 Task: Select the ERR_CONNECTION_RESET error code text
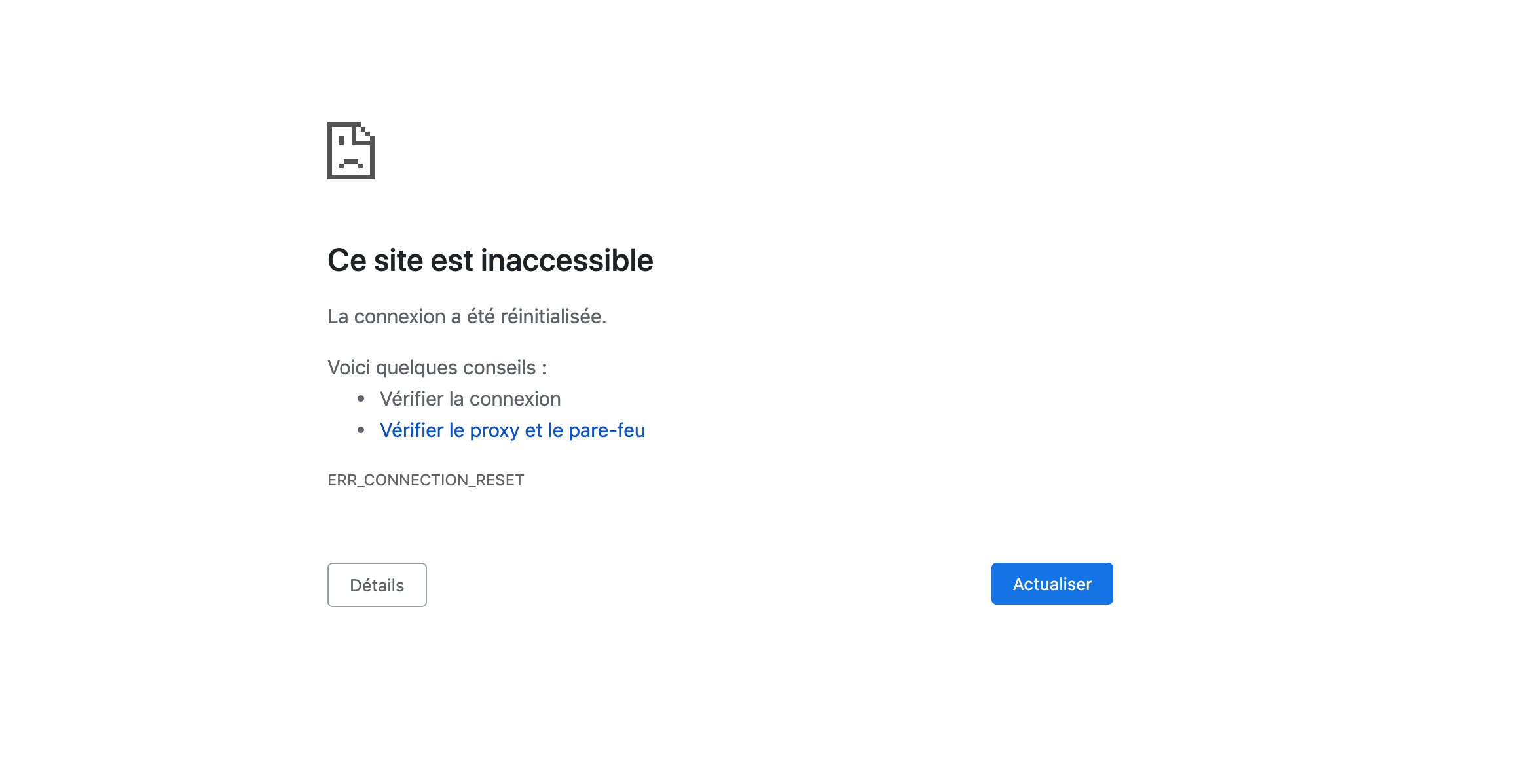pyautogui.click(x=426, y=480)
